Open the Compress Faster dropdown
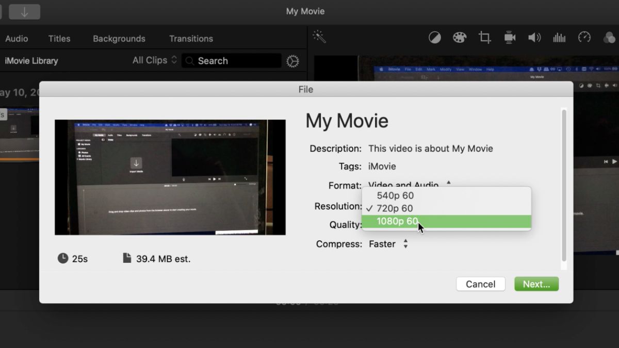 pyautogui.click(x=388, y=244)
